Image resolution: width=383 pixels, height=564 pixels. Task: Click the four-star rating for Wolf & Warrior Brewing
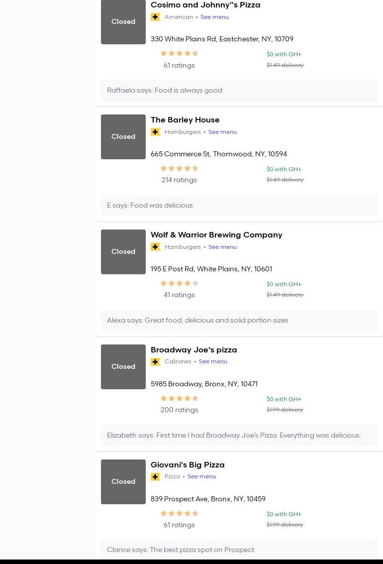[x=179, y=283]
